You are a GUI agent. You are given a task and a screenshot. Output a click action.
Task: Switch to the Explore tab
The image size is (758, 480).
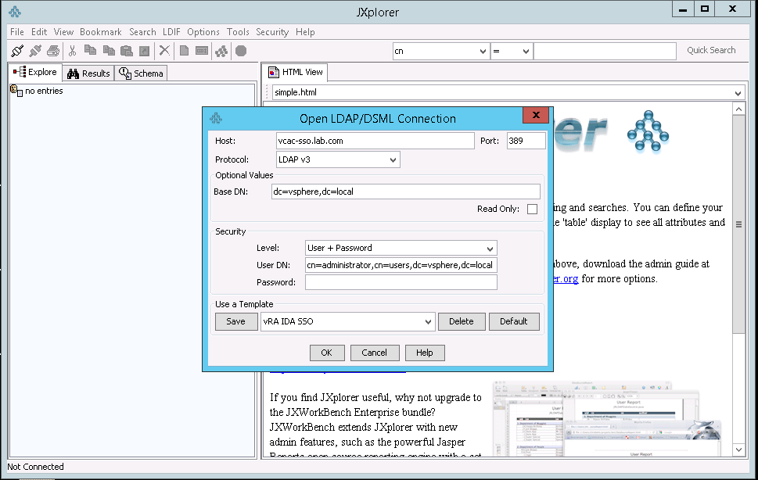35,72
